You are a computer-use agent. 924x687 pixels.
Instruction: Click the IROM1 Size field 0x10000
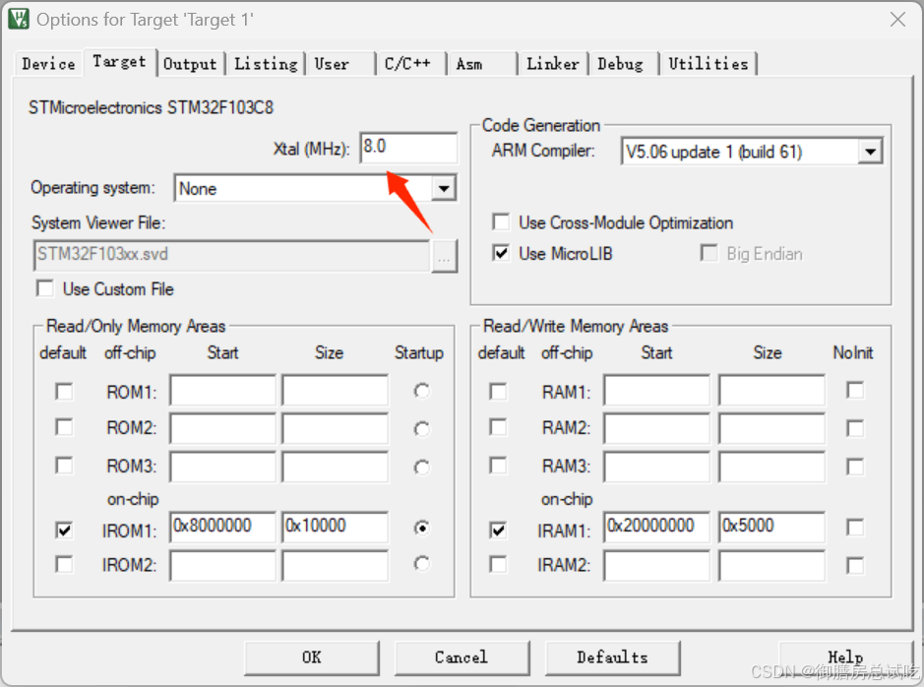pyautogui.click(x=335, y=527)
